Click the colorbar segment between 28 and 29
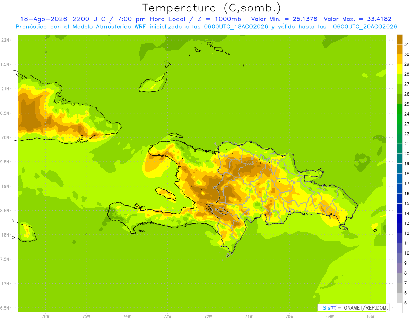The image size is (416, 321). pyautogui.click(x=400, y=69)
